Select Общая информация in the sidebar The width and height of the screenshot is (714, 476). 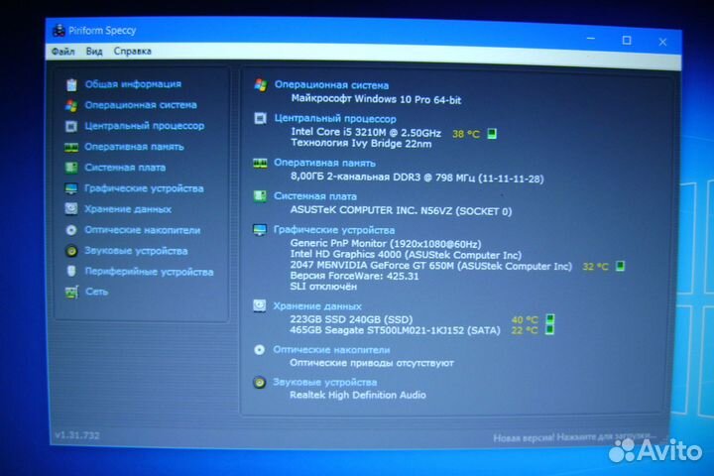[133, 84]
